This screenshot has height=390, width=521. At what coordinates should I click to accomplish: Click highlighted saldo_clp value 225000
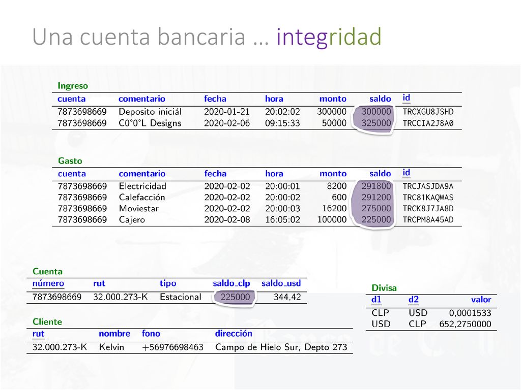coord(235,297)
